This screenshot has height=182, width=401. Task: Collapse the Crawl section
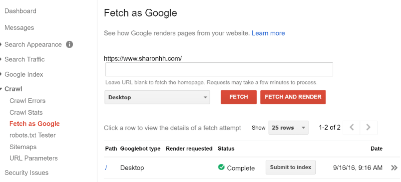click(1, 89)
